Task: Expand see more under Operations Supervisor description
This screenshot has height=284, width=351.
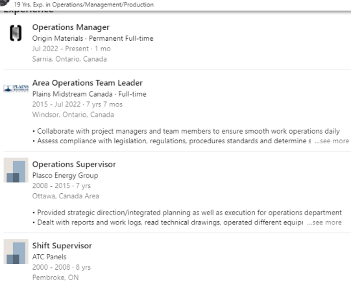Action: 324,222
